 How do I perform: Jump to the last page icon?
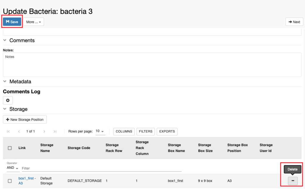(x=55, y=131)
